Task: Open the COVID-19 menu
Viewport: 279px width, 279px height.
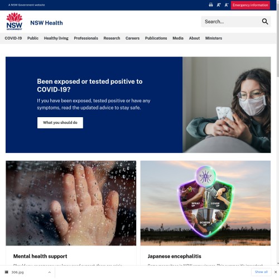Action: tap(13, 38)
